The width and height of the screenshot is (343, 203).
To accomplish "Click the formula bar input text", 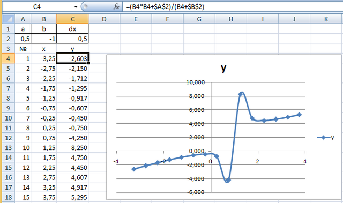I will click(x=165, y=7).
